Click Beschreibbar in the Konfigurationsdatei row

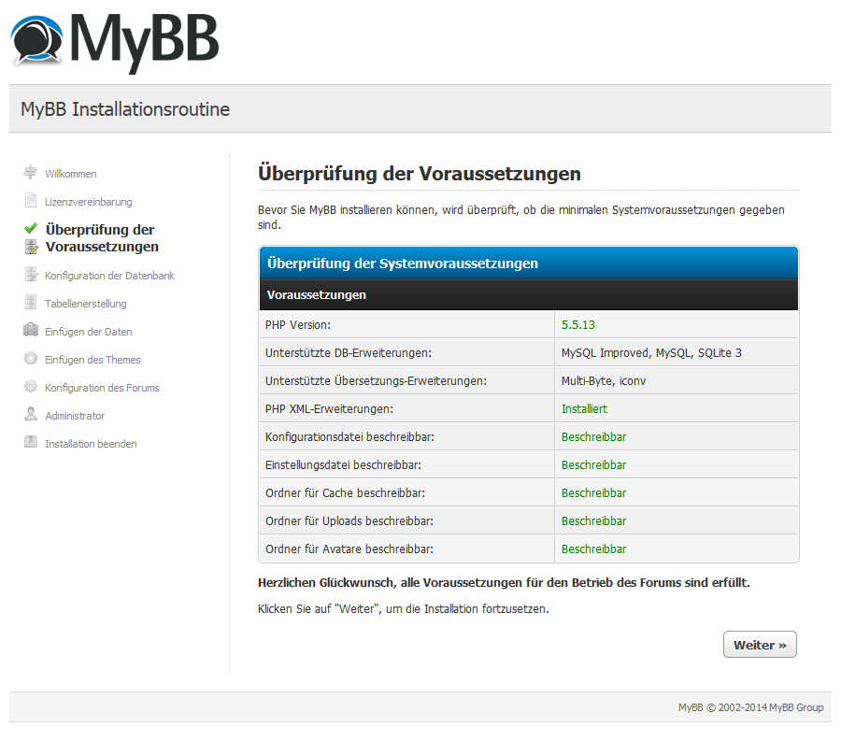pyautogui.click(x=593, y=437)
